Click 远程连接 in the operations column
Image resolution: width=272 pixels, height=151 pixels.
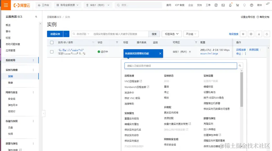[x=241, y=50]
